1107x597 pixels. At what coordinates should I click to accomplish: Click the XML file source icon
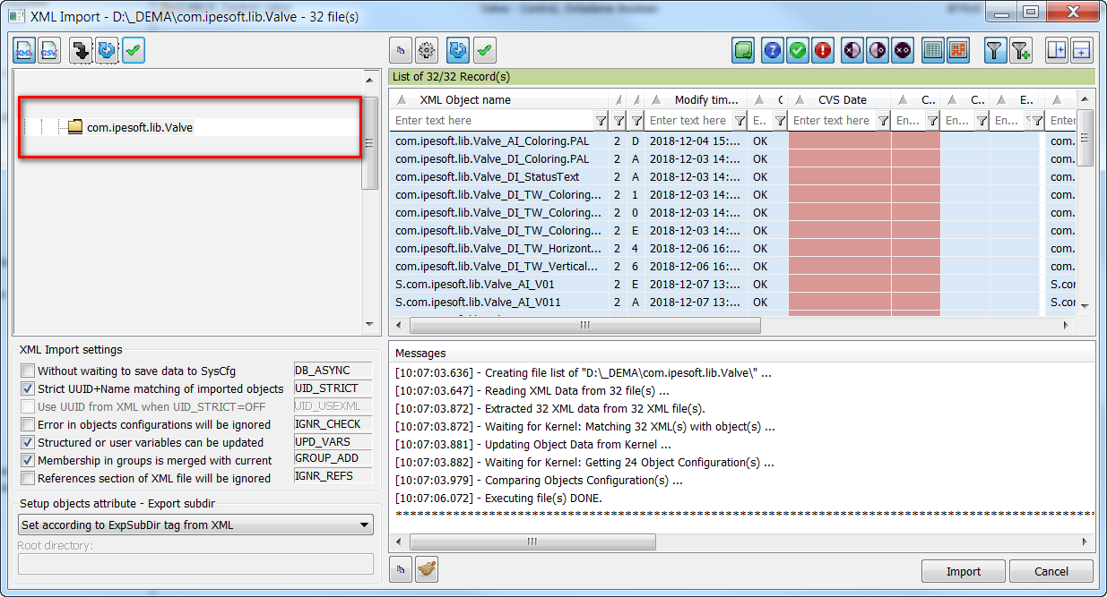click(24, 51)
